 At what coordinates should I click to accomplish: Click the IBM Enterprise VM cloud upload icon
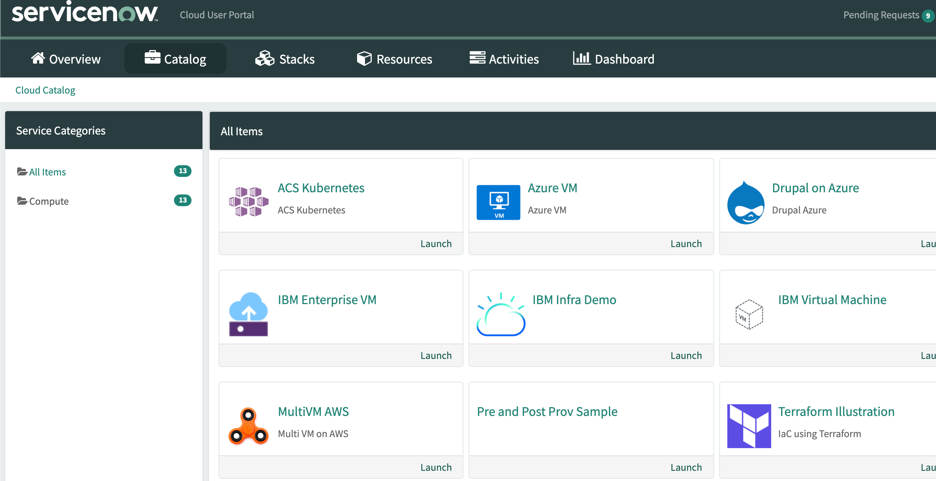pyautogui.click(x=249, y=314)
